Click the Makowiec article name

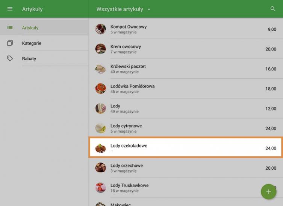(120, 205)
